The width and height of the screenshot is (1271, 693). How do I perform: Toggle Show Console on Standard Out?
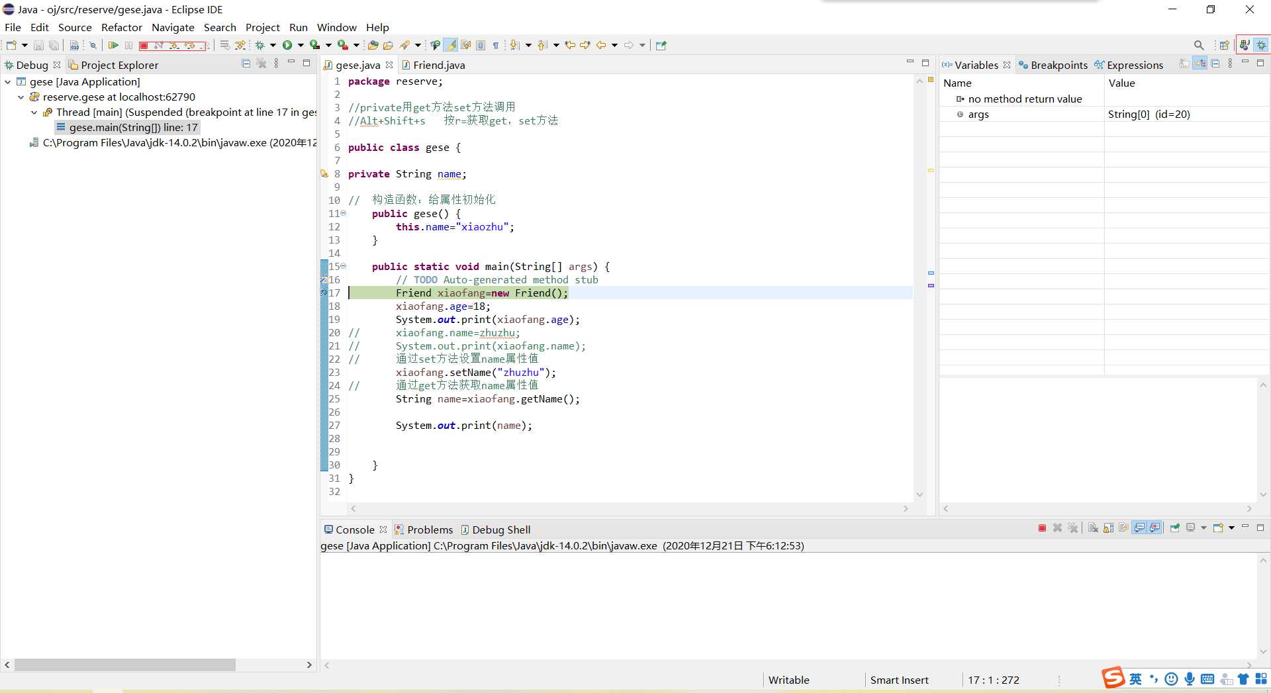[1139, 528]
